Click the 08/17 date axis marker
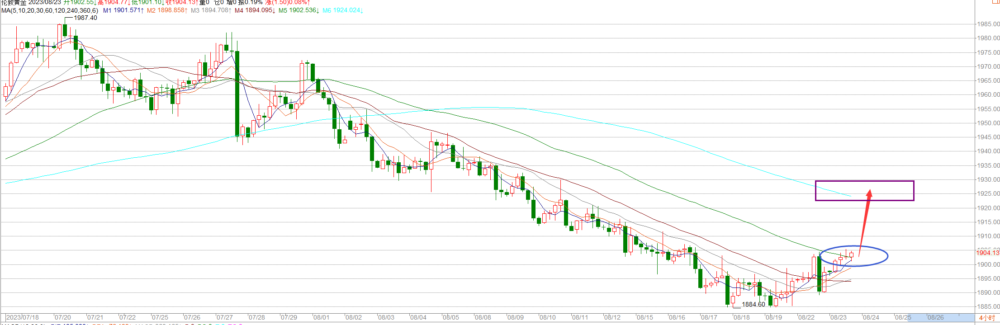This screenshot has width=1000, height=325. (x=709, y=317)
